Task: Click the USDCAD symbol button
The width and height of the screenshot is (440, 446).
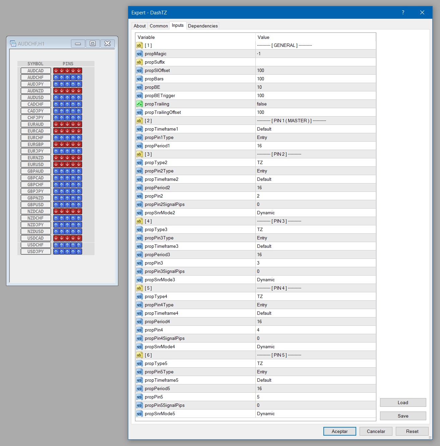Action: [x=36, y=238]
